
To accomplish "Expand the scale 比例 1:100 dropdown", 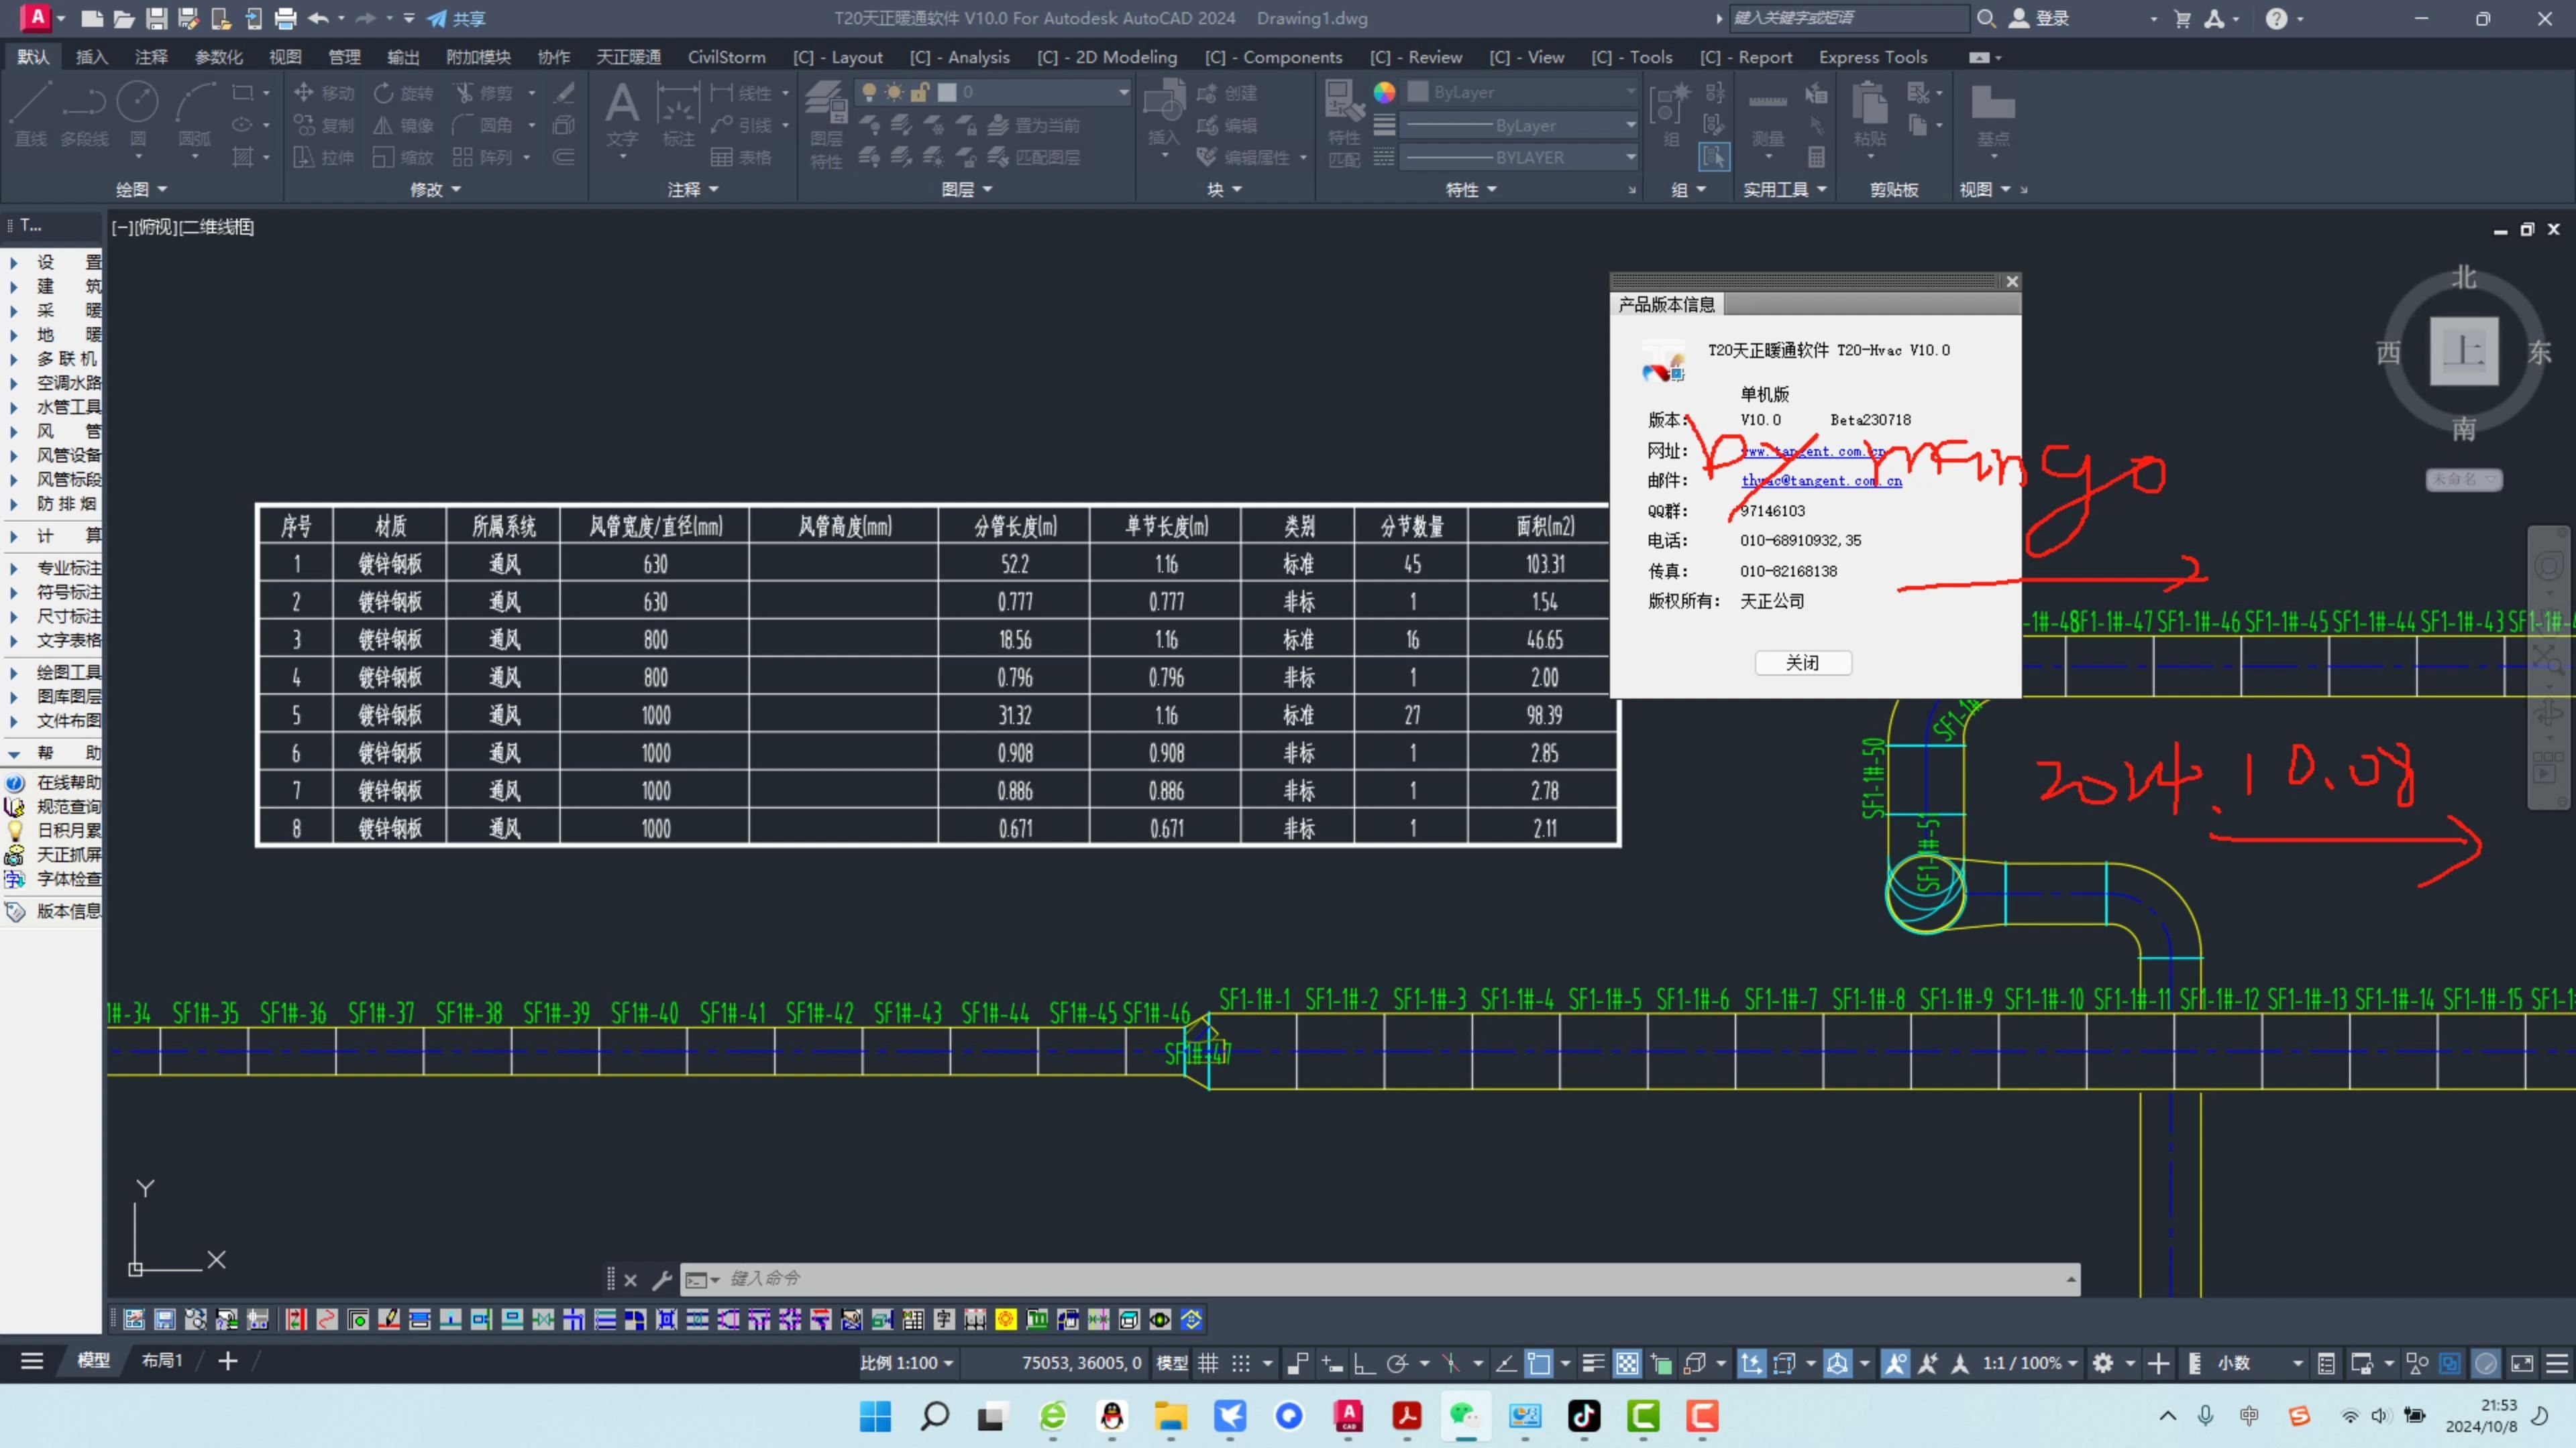I will [x=906, y=1363].
